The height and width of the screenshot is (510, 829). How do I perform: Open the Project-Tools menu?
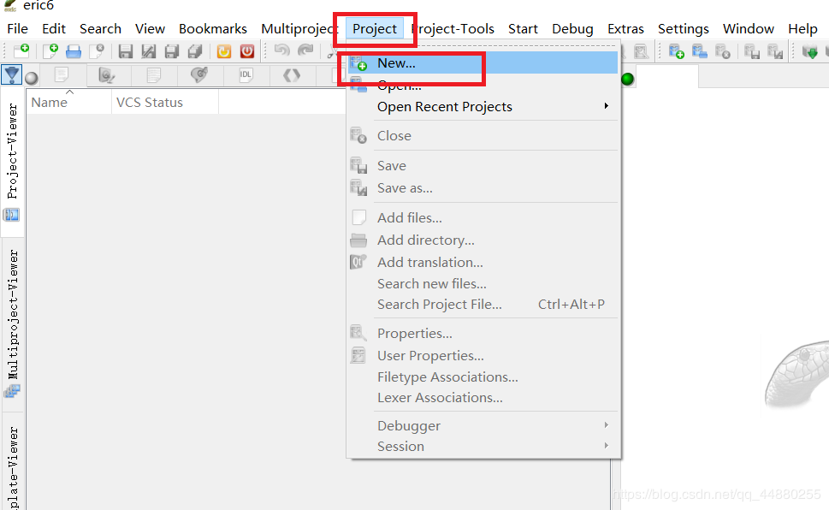click(x=453, y=28)
